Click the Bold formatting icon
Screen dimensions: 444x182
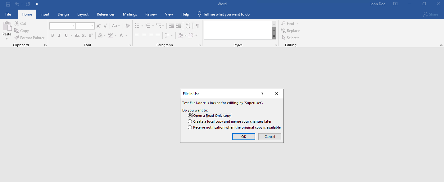tap(52, 35)
